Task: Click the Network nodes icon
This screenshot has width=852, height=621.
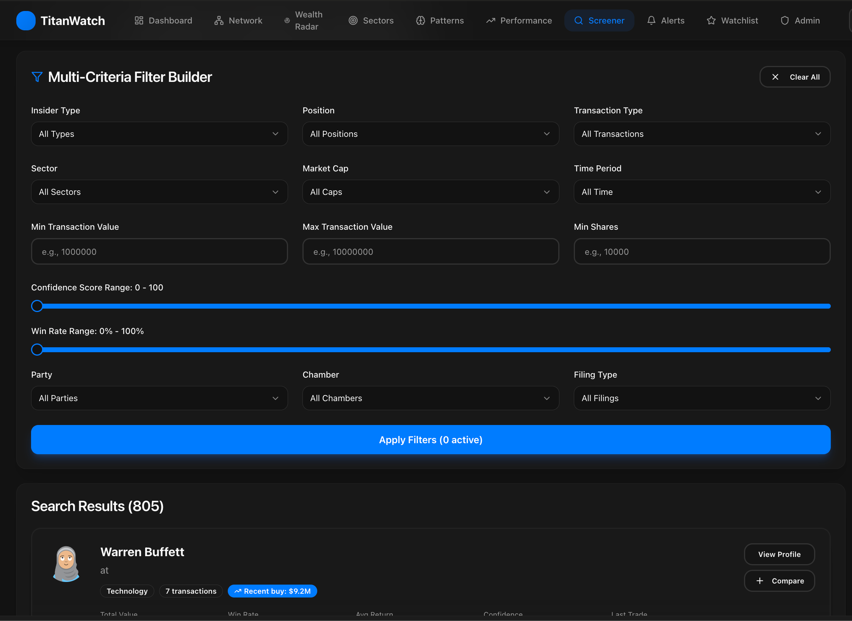Action: (219, 20)
